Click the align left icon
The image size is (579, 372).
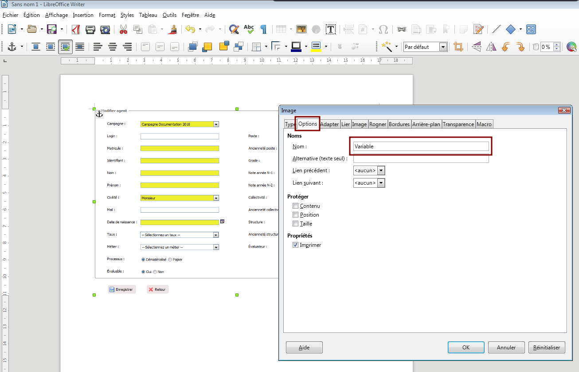(x=98, y=47)
